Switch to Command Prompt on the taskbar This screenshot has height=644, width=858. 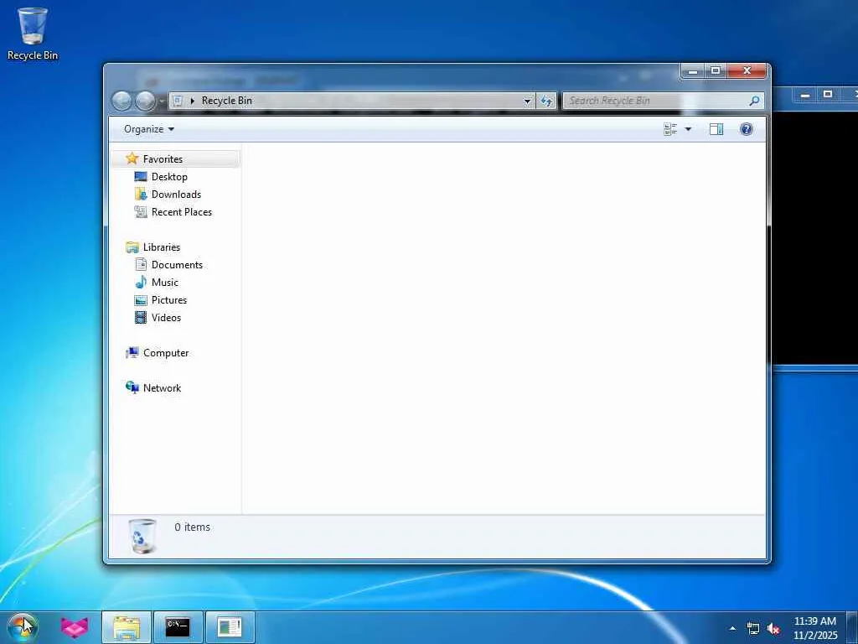[x=178, y=627]
